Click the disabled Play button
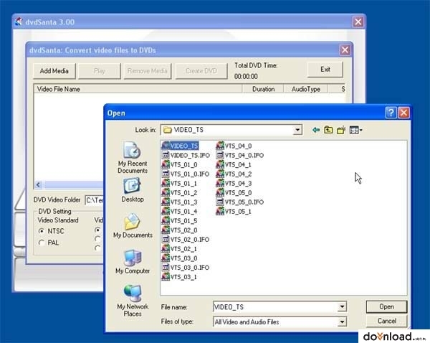The height and width of the screenshot is (343, 430). pyautogui.click(x=100, y=71)
